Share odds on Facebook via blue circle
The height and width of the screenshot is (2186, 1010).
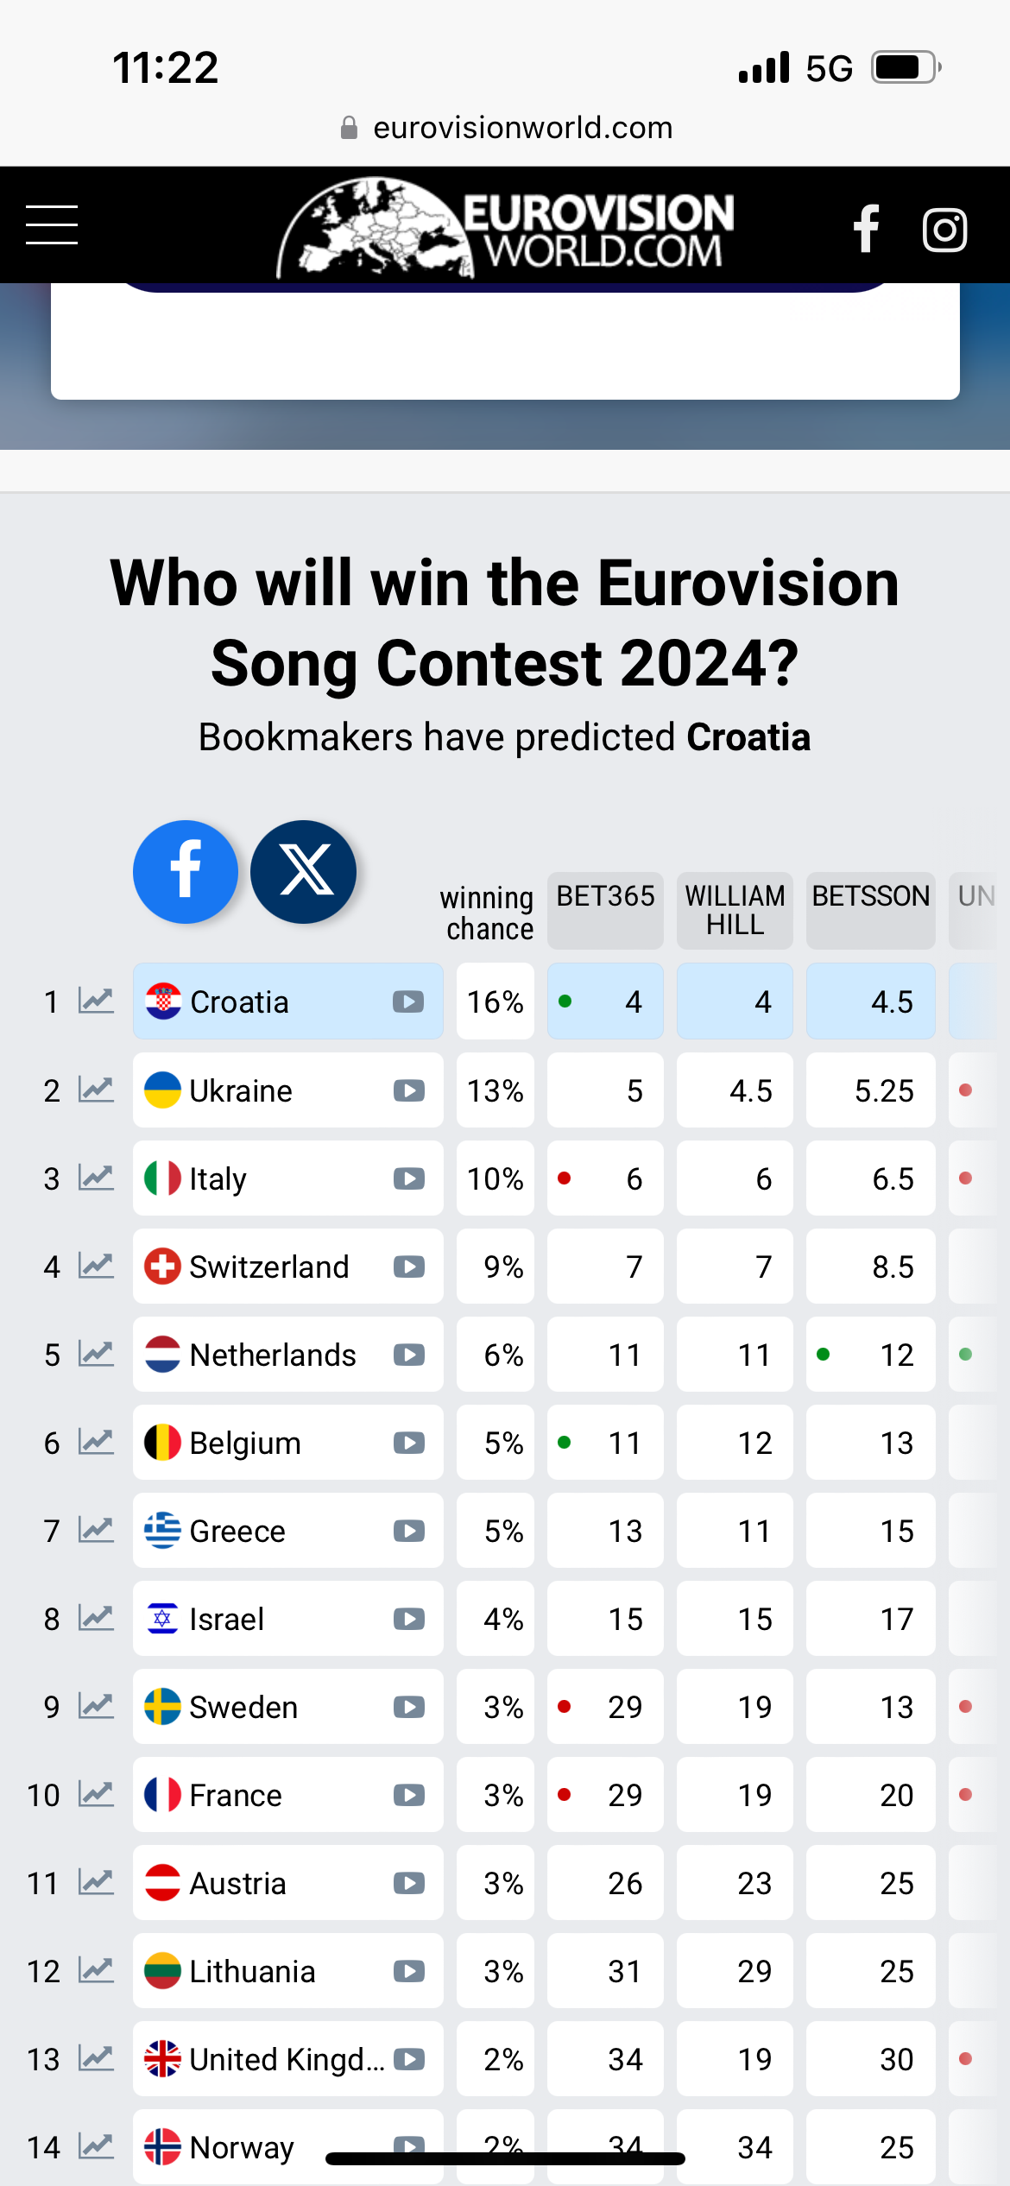(186, 872)
